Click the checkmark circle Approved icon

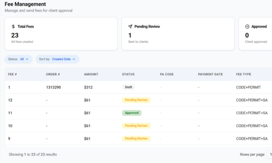pos(247,26)
